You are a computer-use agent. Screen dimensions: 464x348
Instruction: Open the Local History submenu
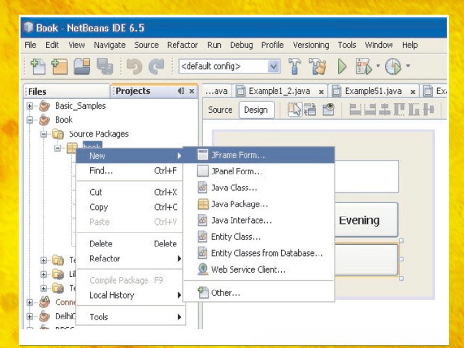pyautogui.click(x=130, y=295)
